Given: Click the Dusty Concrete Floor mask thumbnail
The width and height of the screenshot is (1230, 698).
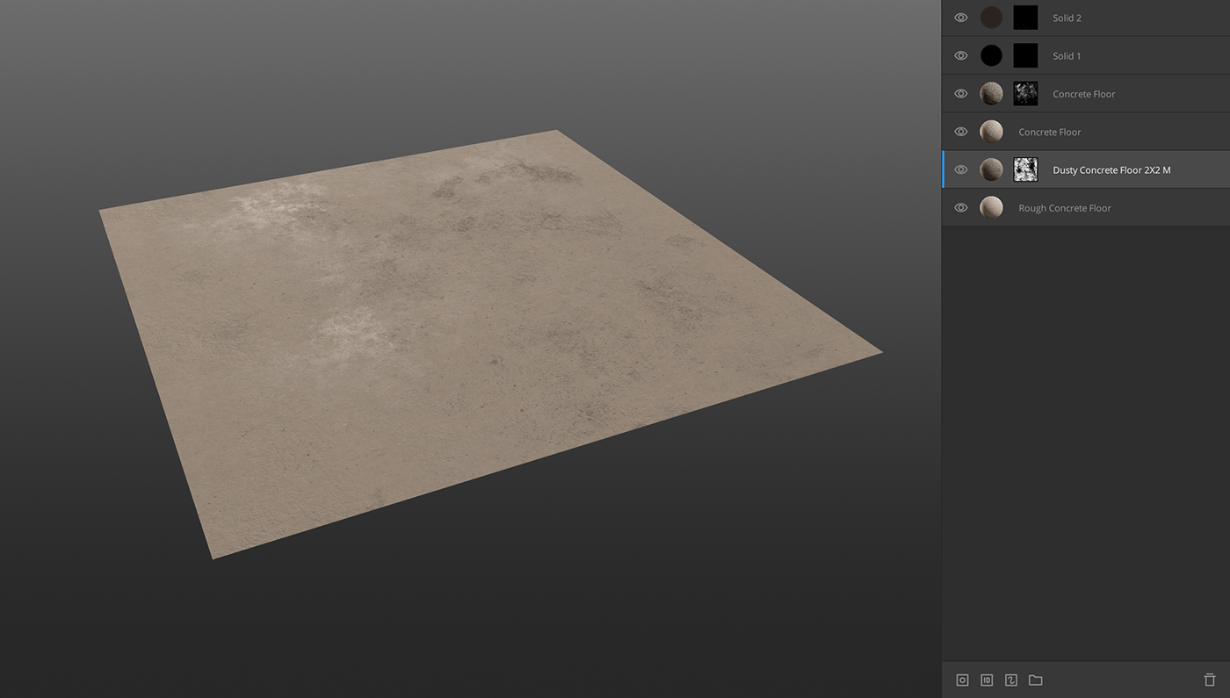Looking at the screenshot, I should click(x=1025, y=170).
